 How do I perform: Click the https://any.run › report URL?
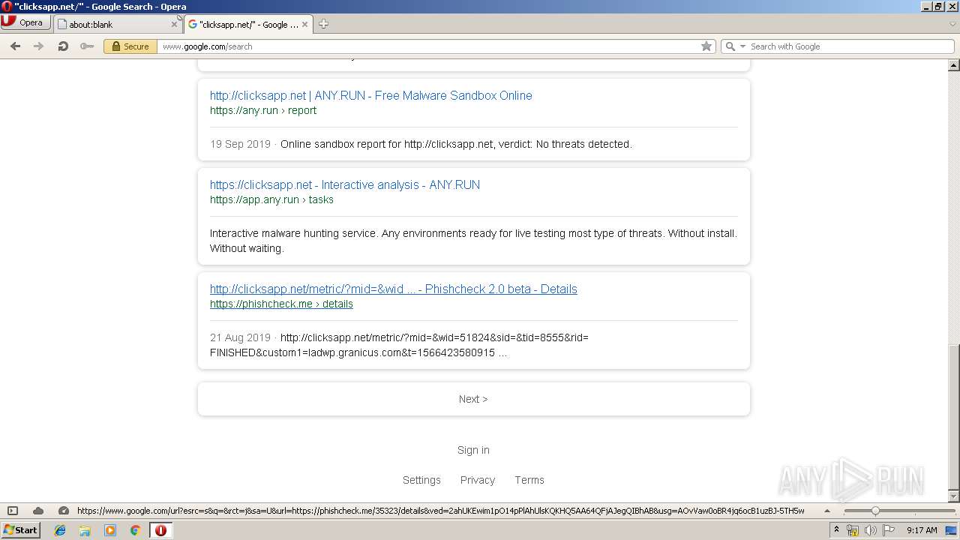point(263,110)
